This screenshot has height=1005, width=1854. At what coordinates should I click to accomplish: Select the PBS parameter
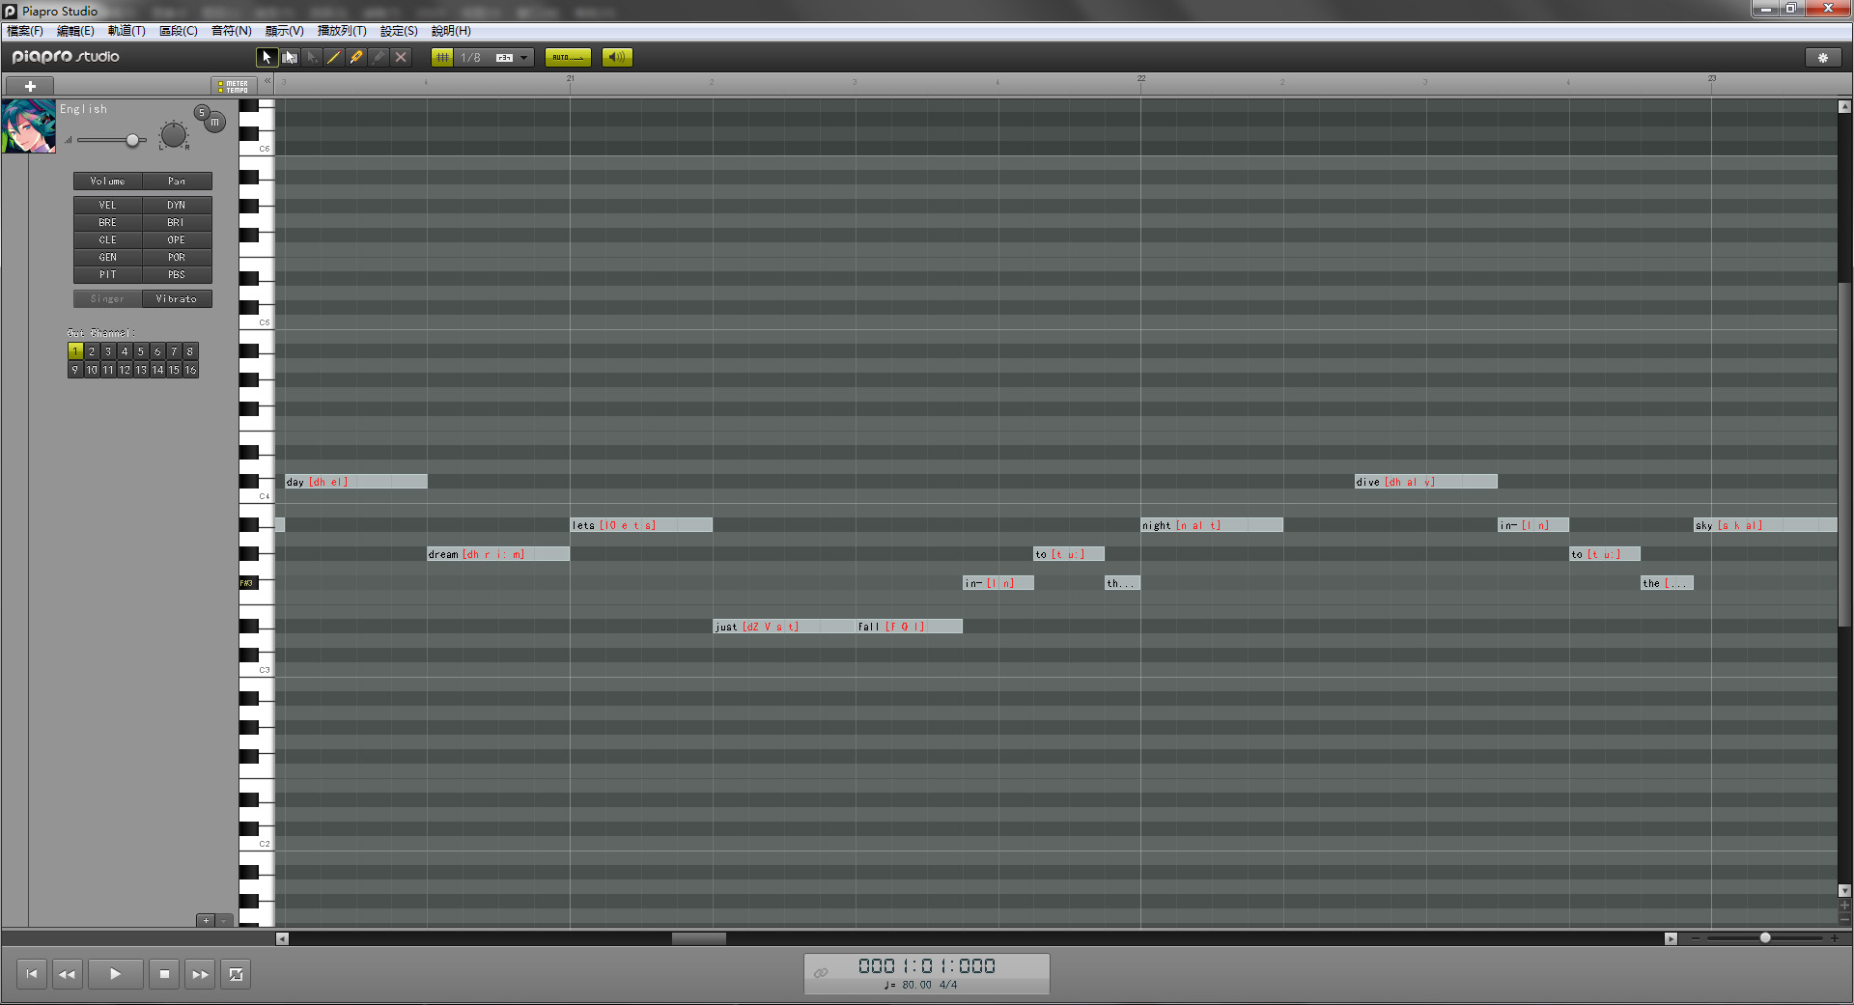(177, 274)
